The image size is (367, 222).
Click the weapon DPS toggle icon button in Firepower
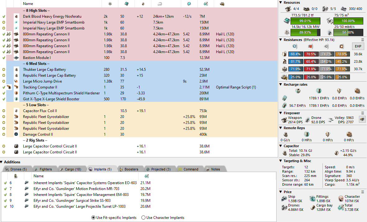(x=362, y=119)
